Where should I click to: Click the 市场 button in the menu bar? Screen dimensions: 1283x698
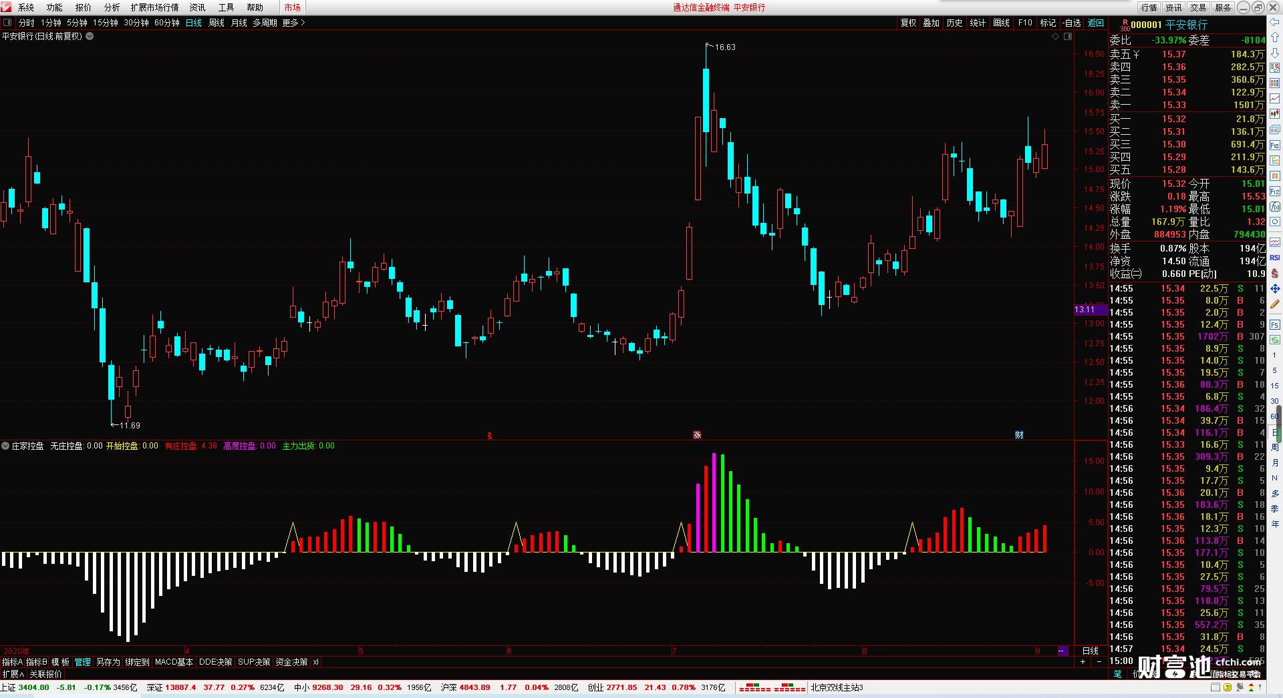pyautogui.click(x=293, y=7)
